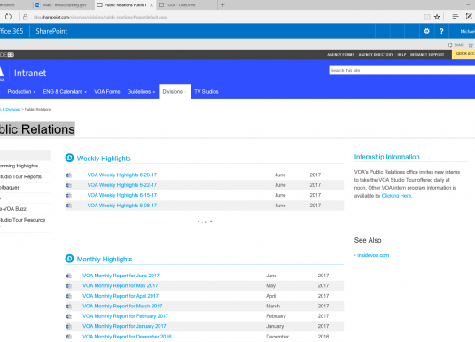Click document icon for Weekly Highlights 6-15-17
Screen dimensions: 475x342
pyautogui.click(x=69, y=196)
